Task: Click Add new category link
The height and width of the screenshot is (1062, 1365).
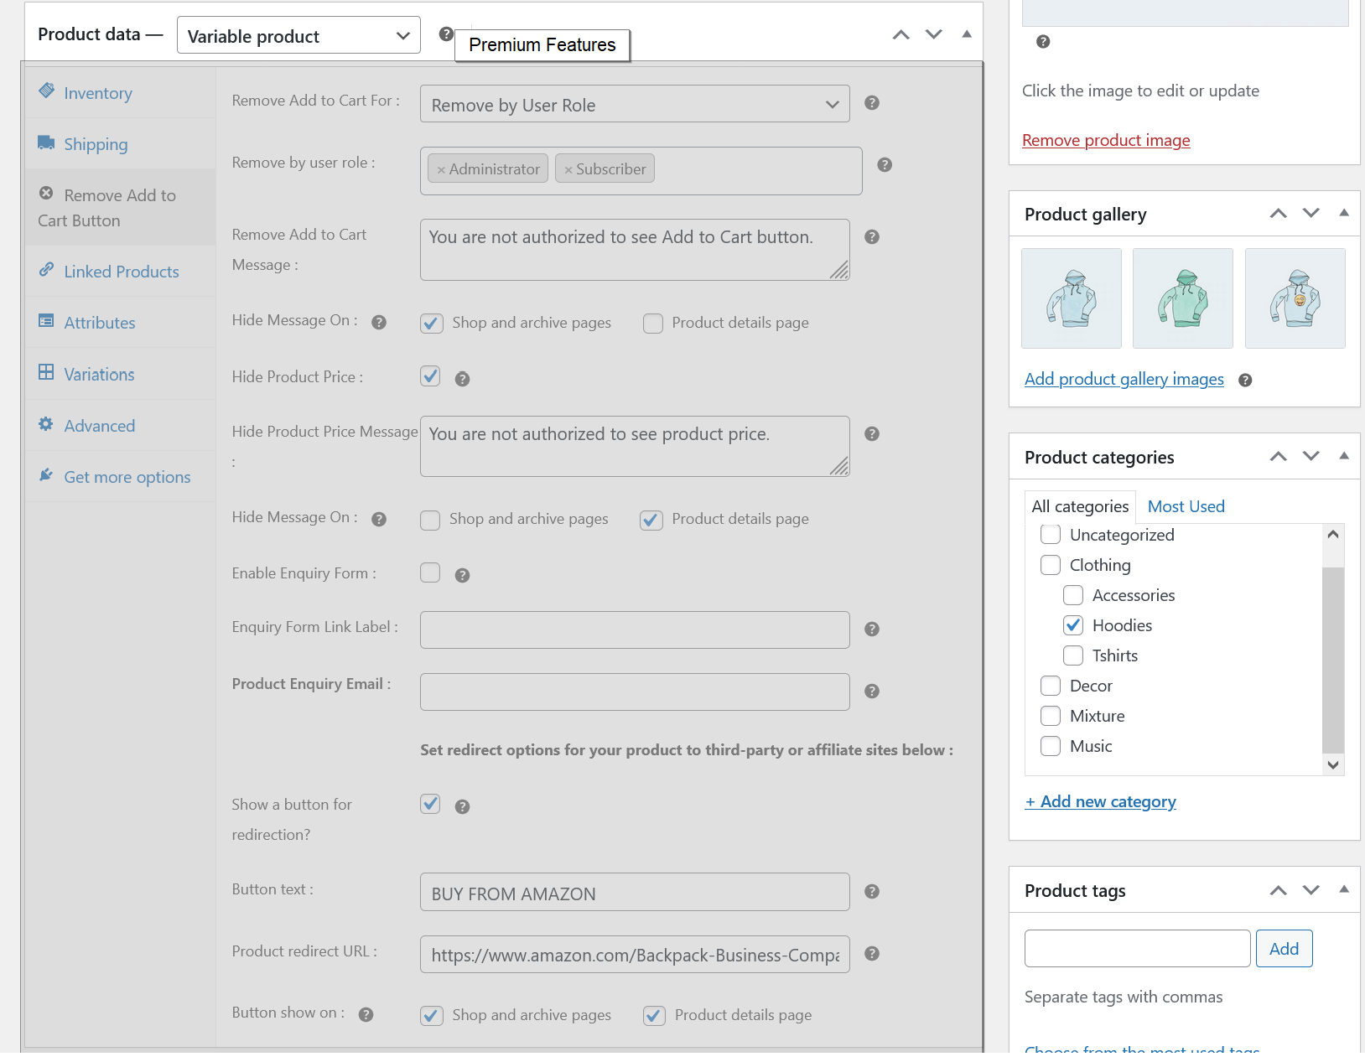Action: click(x=1100, y=801)
